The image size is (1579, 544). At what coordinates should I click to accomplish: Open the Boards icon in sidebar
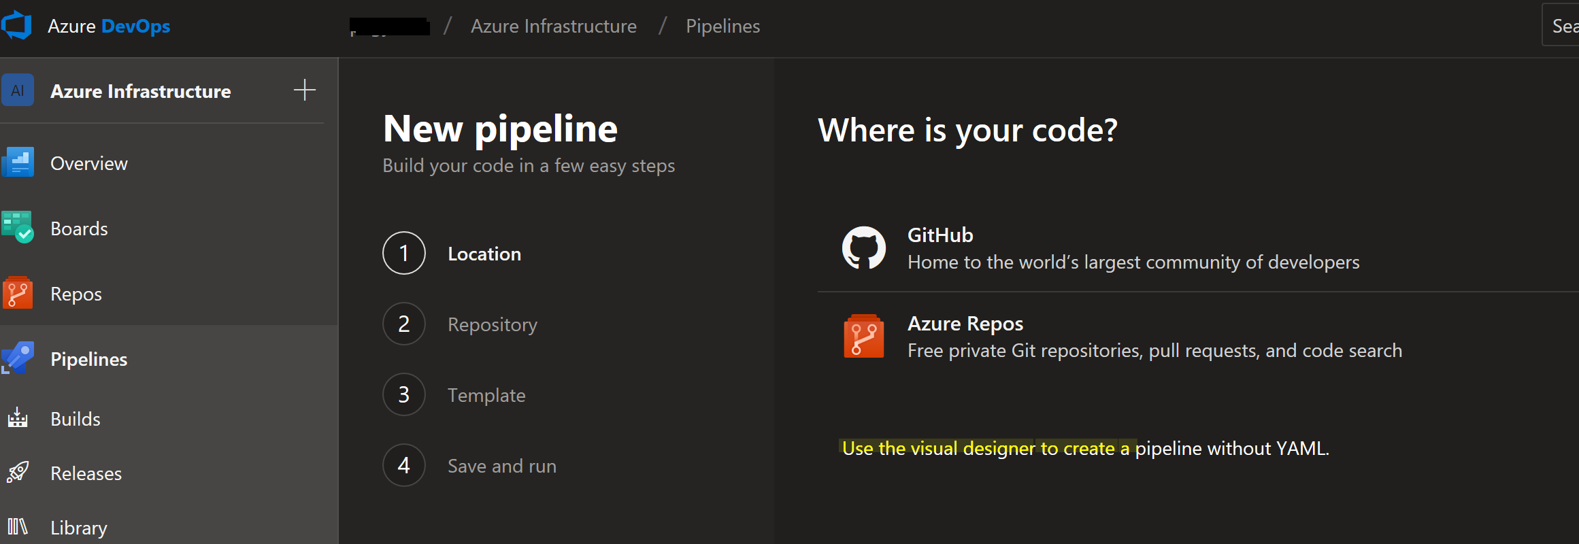click(x=18, y=228)
